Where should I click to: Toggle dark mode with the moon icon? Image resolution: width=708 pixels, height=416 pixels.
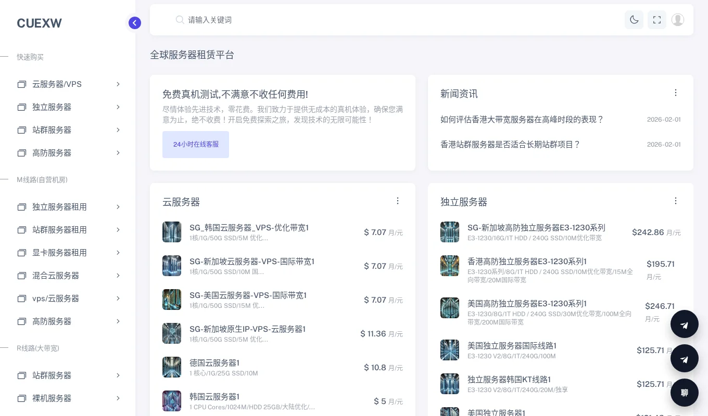[634, 20]
